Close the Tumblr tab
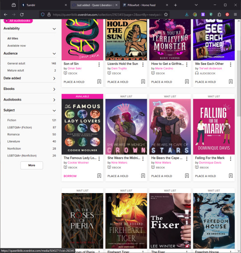 [66, 5]
